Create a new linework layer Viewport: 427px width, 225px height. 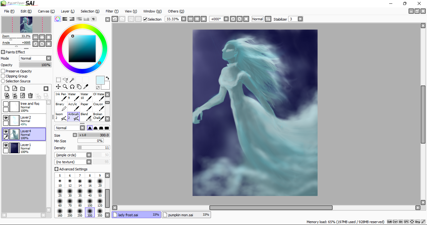15,89
